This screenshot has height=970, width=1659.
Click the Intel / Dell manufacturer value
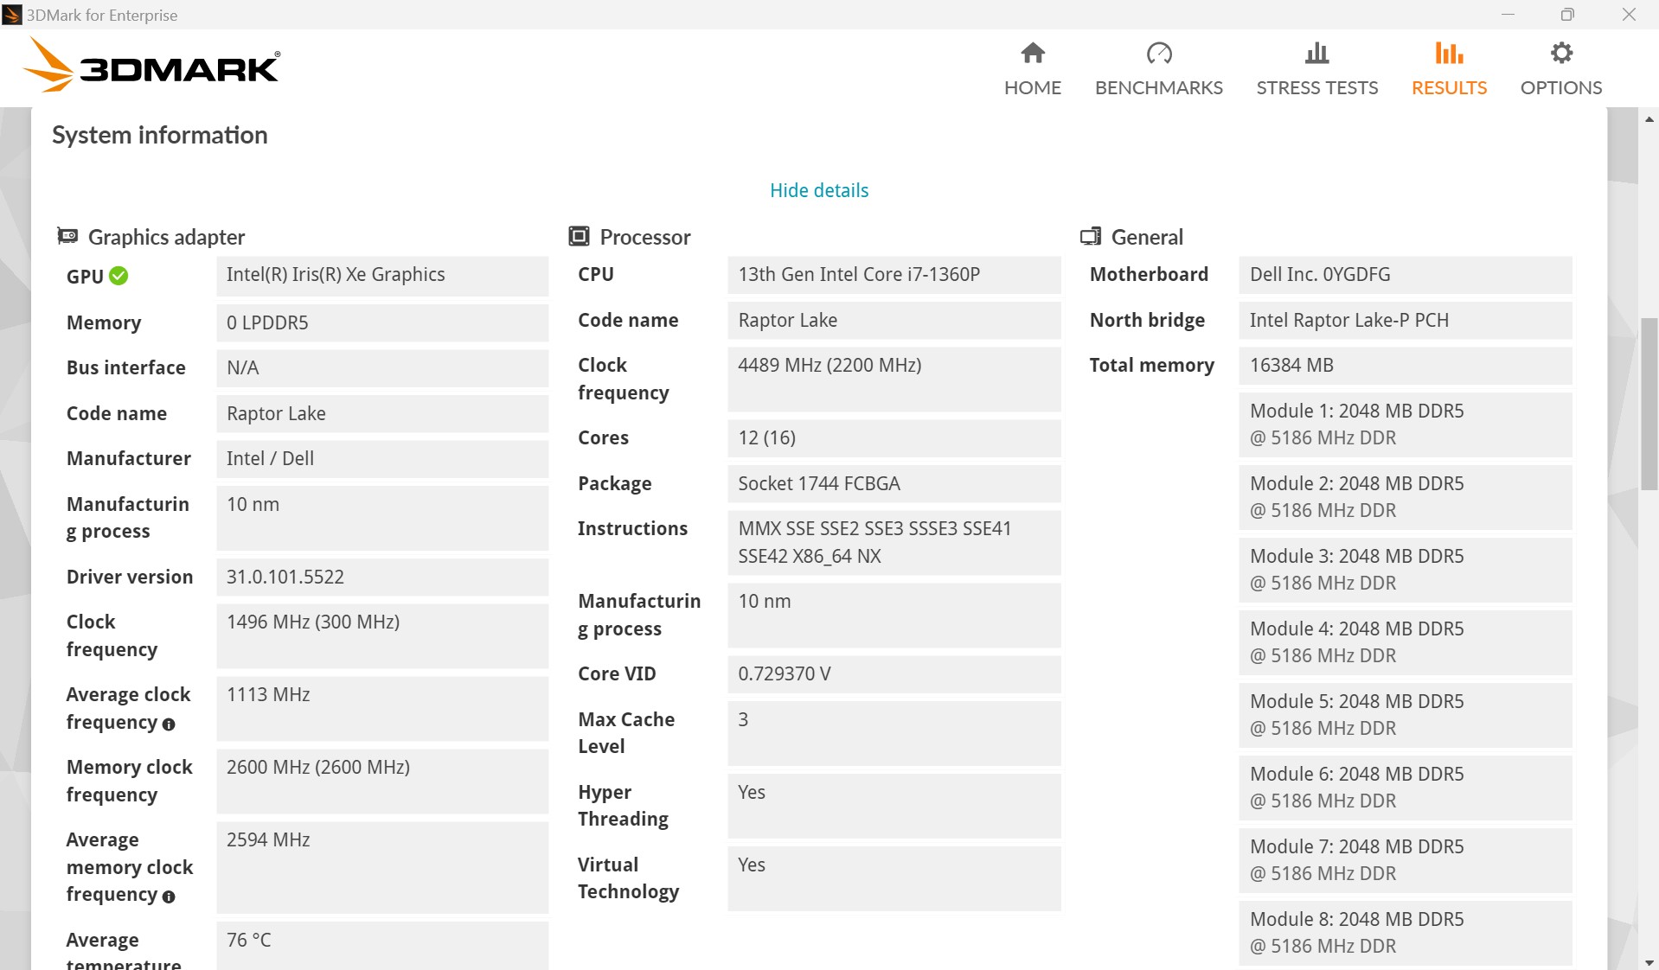[382, 458]
